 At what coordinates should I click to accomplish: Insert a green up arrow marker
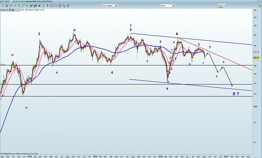point(43,6)
